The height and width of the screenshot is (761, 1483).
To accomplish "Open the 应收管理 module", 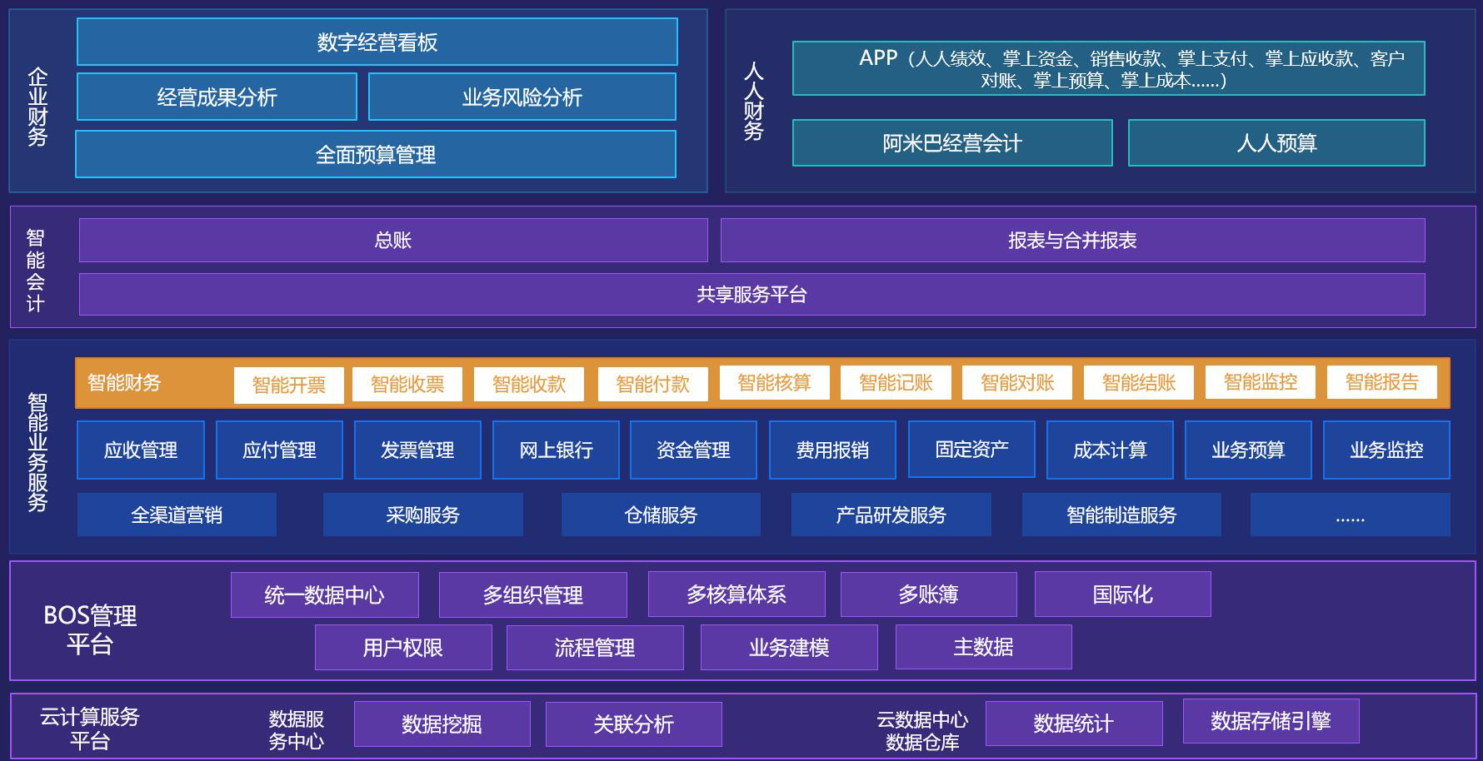I will point(140,450).
